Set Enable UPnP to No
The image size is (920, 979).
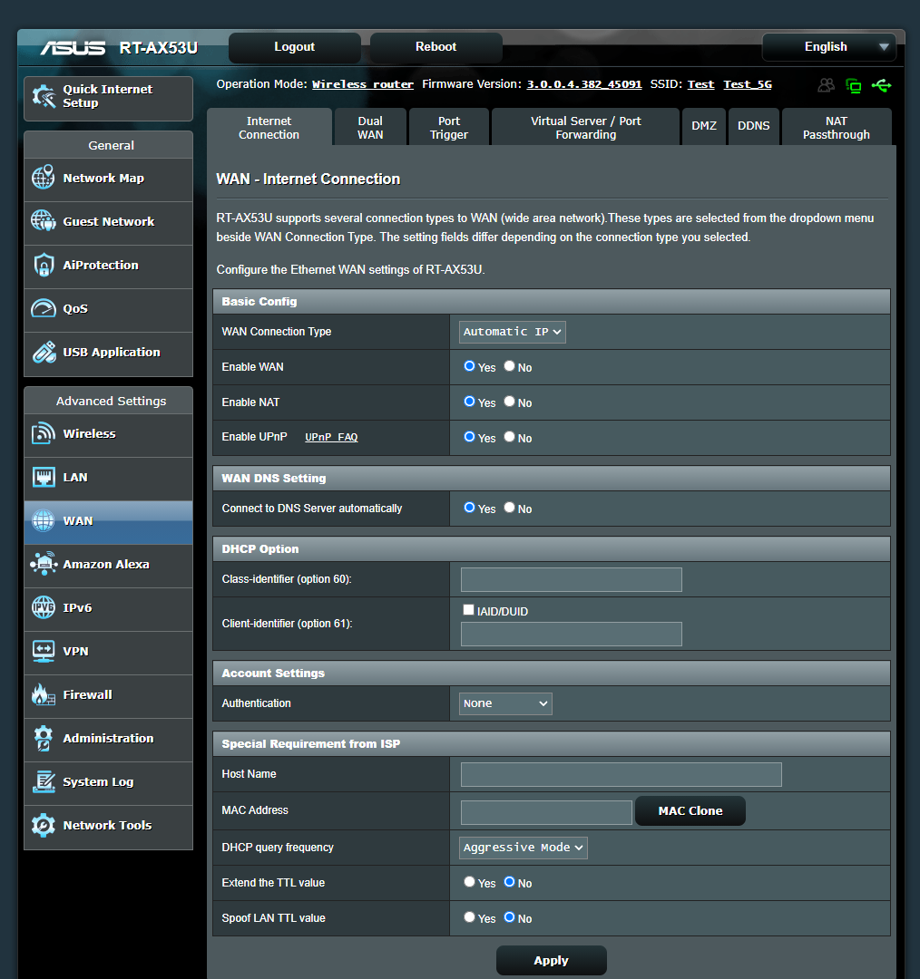tap(509, 437)
